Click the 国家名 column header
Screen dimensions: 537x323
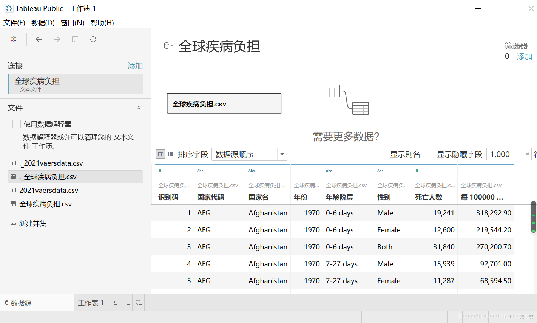click(x=259, y=197)
